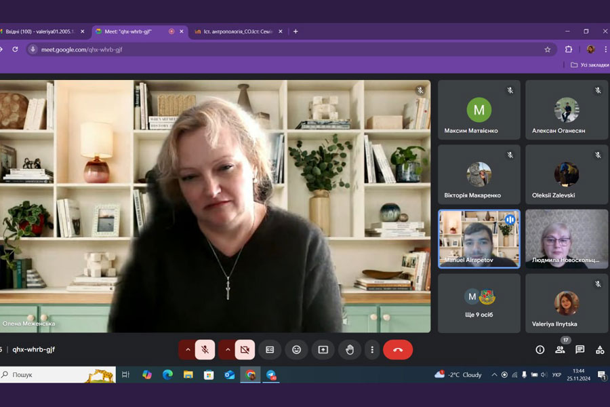Screen dimensions: 610x407
Task: Close the Gmail Вхідні tab
Action: (x=83, y=32)
